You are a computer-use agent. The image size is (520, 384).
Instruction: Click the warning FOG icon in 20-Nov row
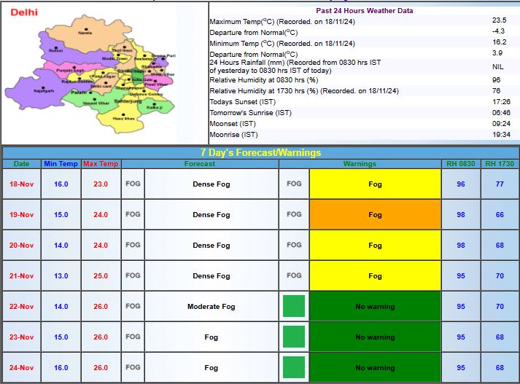[294, 245]
